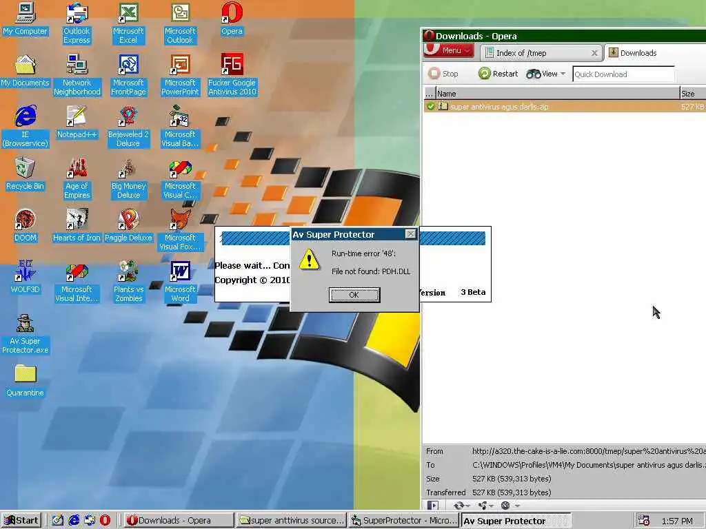Open the Network Neighborhood icon
The image size is (706, 529).
[77, 75]
